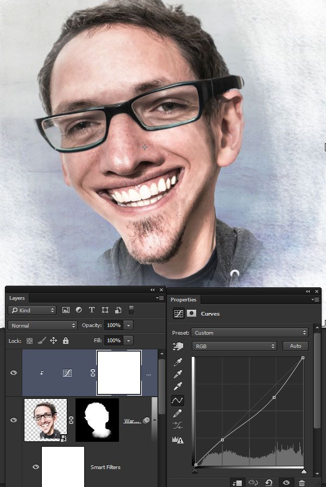Delete adjustment layer with trash icon
The width and height of the screenshot is (326, 487).
[x=302, y=483]
